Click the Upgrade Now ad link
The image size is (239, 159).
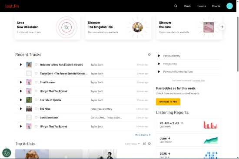[x=199, y=81]
